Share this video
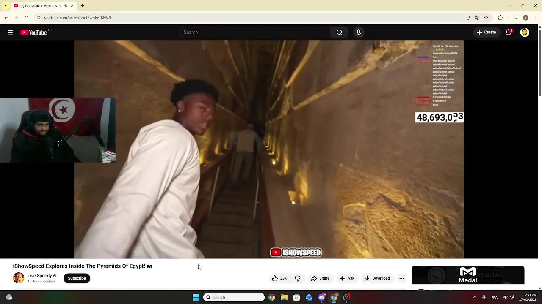 [x=321, y=278]
